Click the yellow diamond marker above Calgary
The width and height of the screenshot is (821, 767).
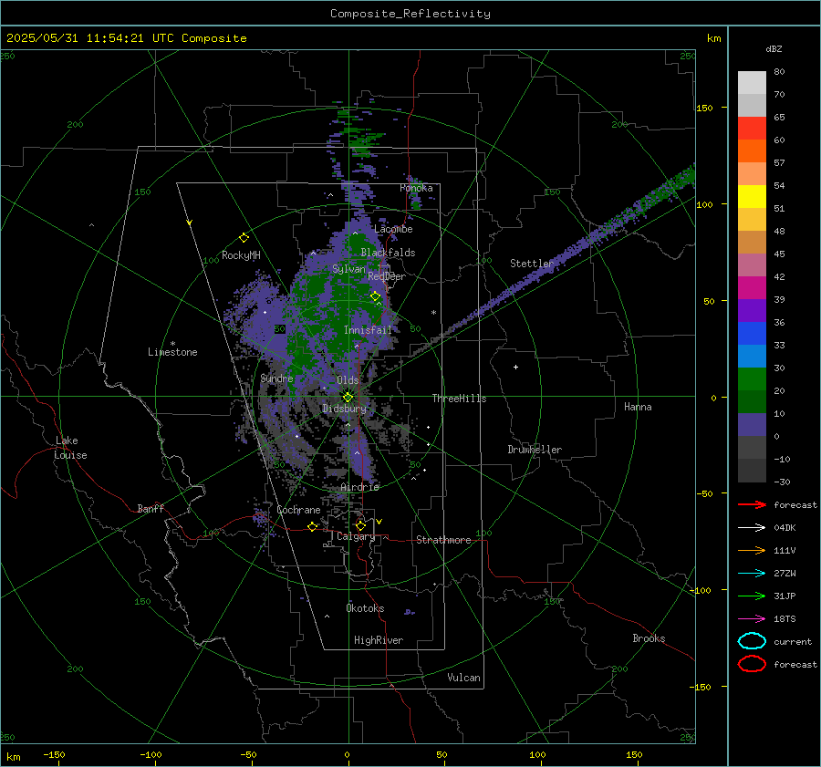pos(360,525)
